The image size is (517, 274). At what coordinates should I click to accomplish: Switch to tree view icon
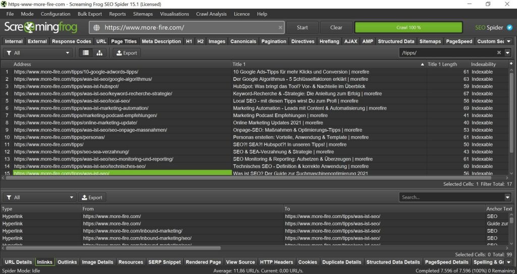click(x=99, y=53)
